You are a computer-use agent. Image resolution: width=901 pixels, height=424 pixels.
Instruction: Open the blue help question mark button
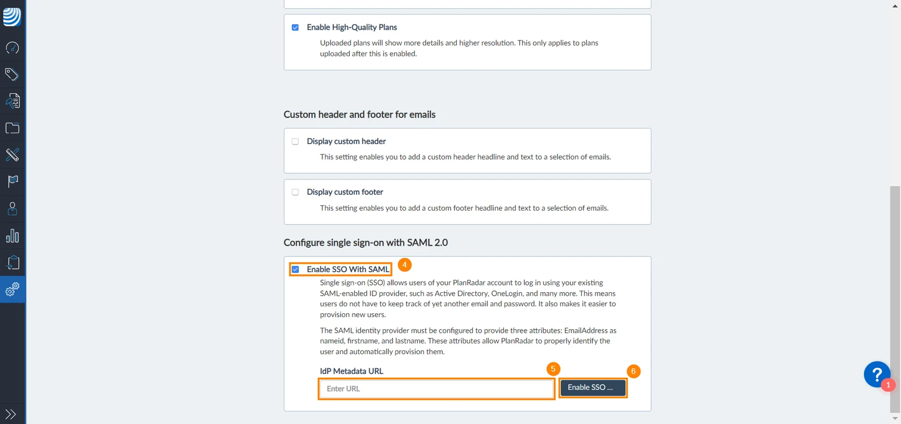(877, 374)
